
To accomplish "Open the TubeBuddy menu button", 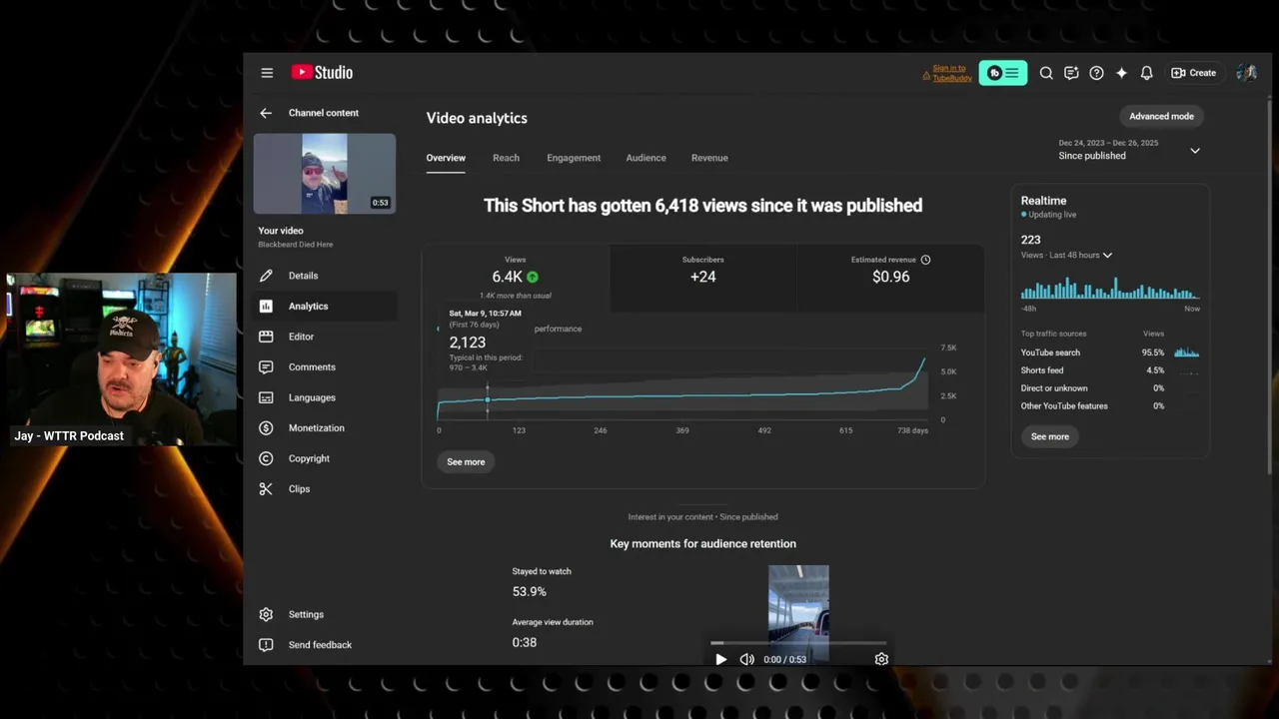I will tap(1002, 73).
